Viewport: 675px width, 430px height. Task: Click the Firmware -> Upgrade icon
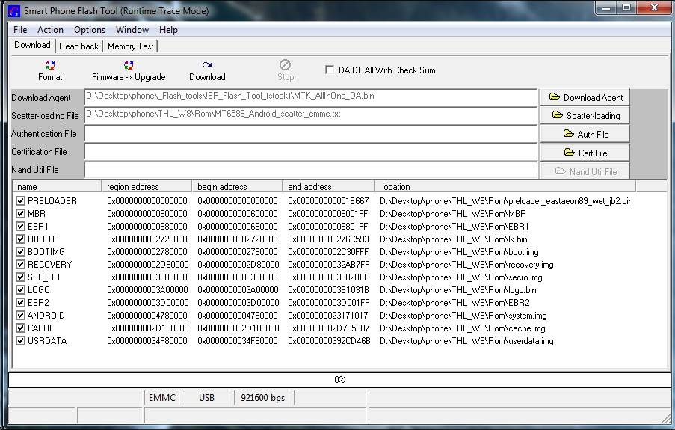(x=129, y=67)
